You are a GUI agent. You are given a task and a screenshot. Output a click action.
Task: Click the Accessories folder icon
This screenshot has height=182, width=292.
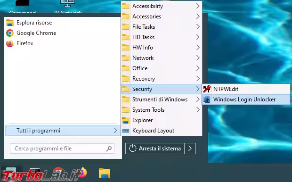click(x=126, y=17)
